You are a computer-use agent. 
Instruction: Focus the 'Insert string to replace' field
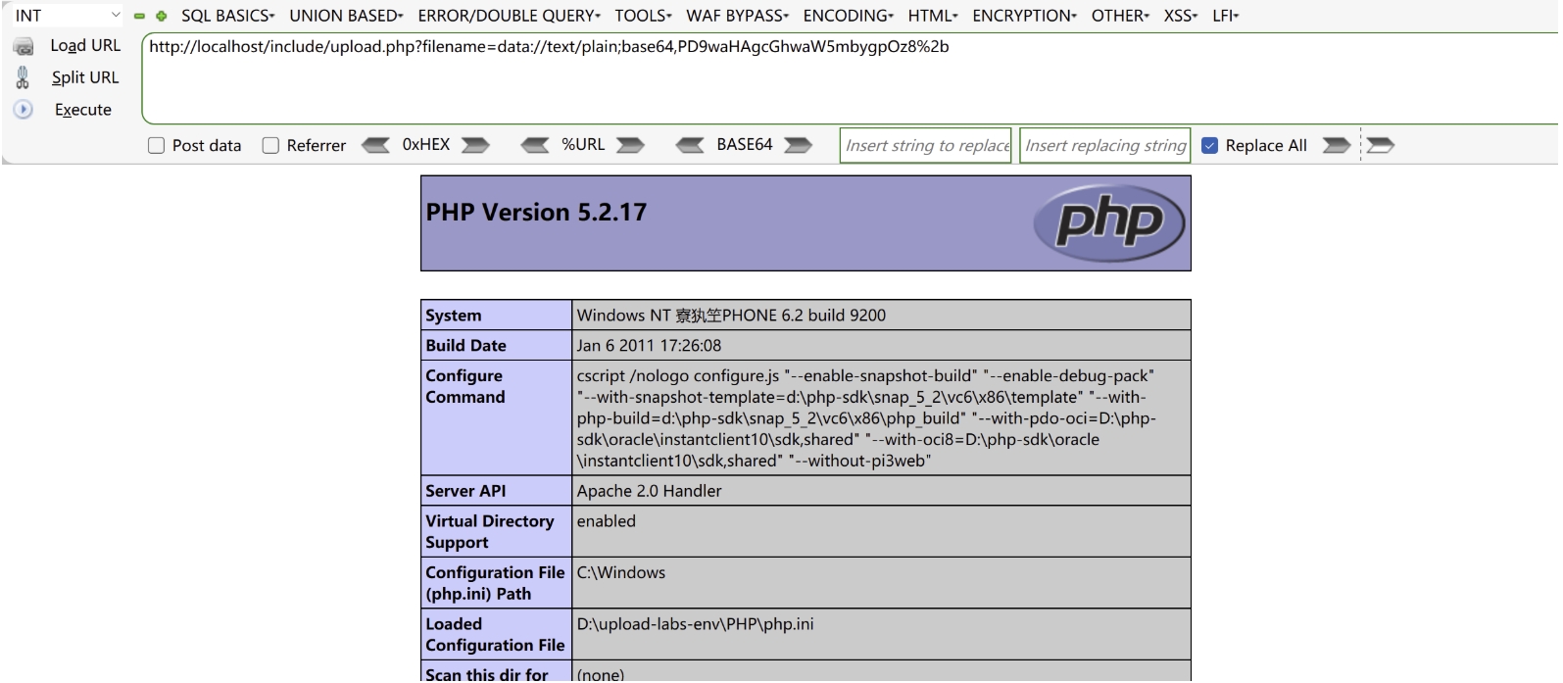tap(925, 145)
